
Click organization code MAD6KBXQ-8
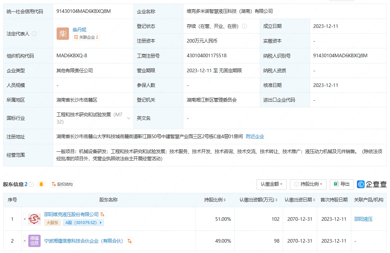[x=72, y=55]
